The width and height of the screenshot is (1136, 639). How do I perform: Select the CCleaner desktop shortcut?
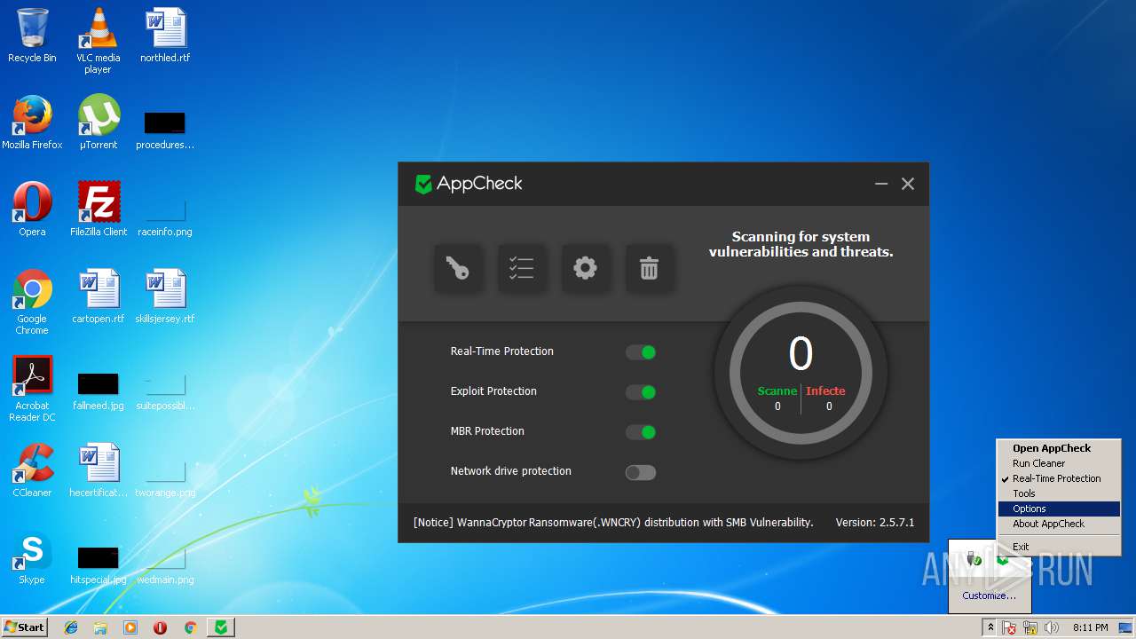tap(32, 470)
